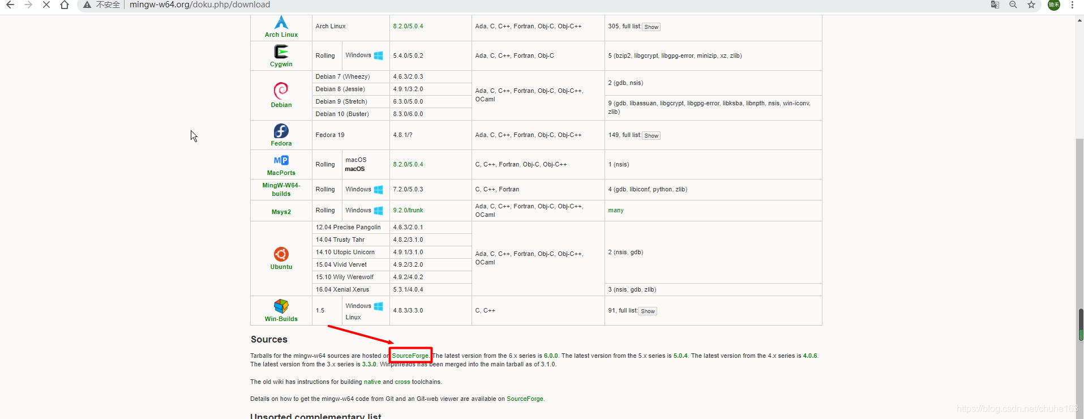1084x419 pixels.
Task: Open the Msys2 link
Action: (281, 212)
